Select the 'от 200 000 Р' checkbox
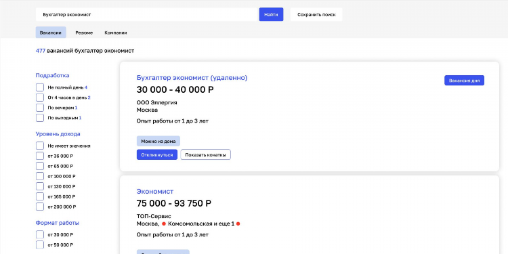Screen dimensions: 508x254 click(40, 207)
